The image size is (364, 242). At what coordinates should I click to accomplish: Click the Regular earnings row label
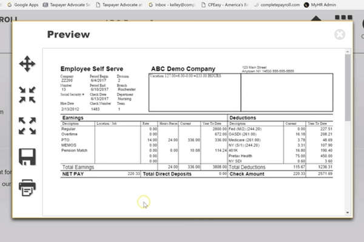(x=68, y=129)
